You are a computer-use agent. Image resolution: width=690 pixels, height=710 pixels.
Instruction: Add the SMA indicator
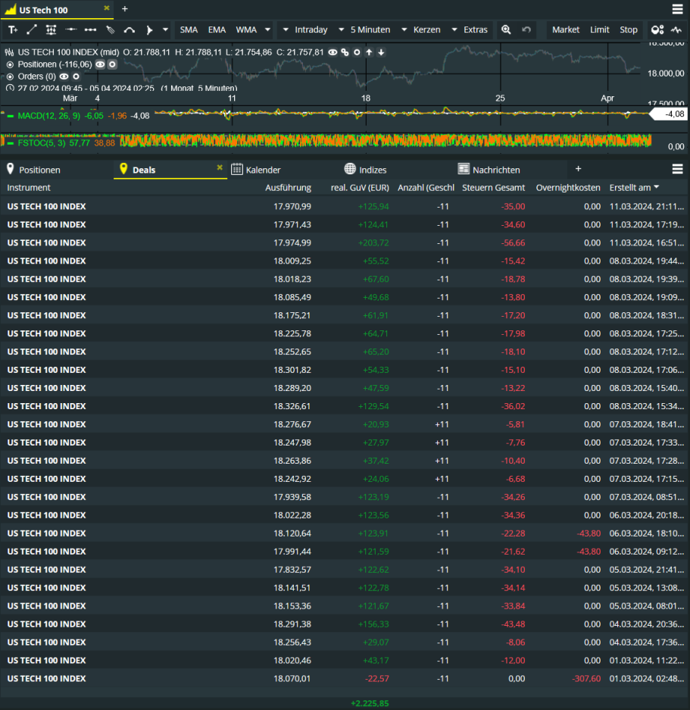pos(189,30)
